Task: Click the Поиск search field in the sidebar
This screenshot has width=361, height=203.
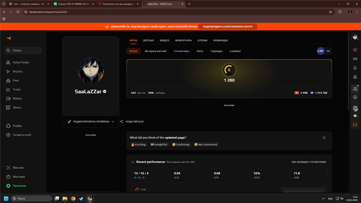Action: click(x=23, y=51)
